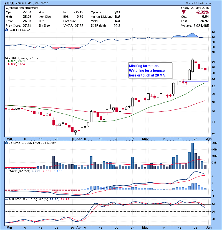This screenshot has width=222, height=230.
Task: Click the VWAP value 27.22
Action: pyautogui.click(x=79, y=26)
